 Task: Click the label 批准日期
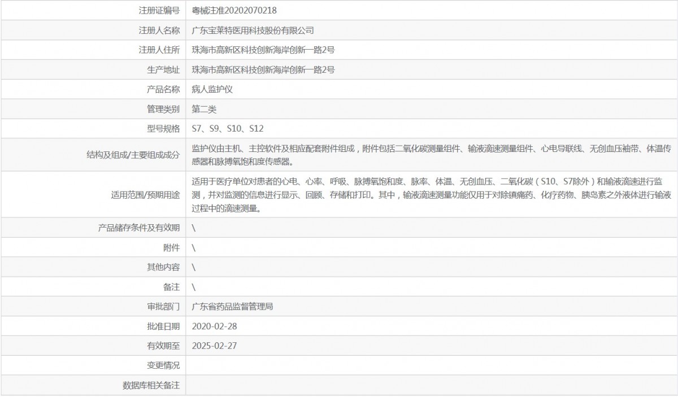point(163,326)
